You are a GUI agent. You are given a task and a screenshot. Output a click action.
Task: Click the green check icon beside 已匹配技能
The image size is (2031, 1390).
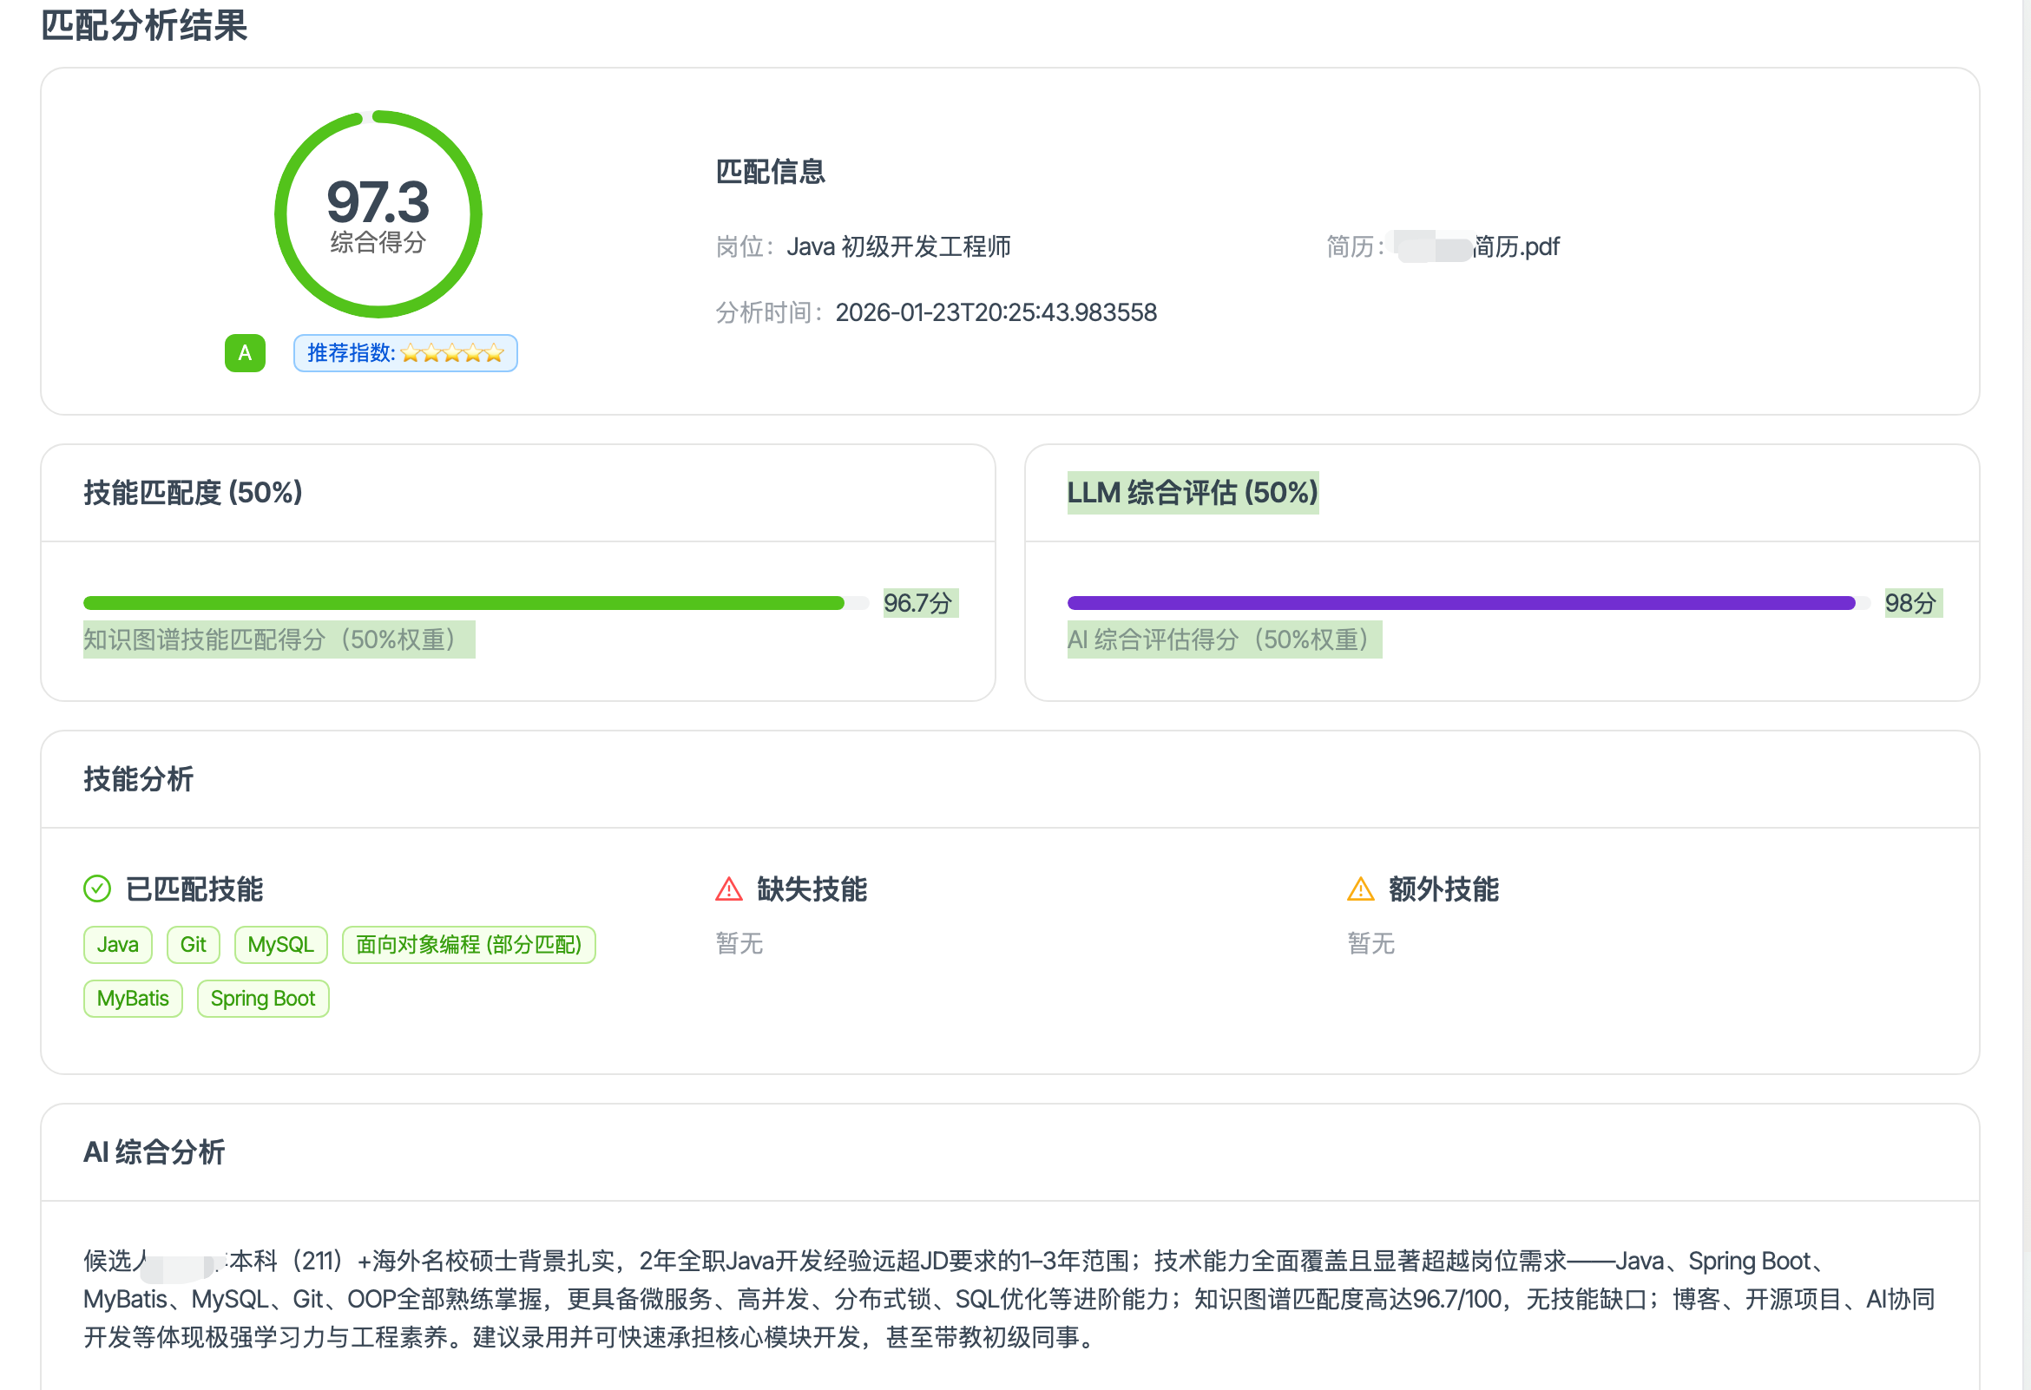coord(97,888)
